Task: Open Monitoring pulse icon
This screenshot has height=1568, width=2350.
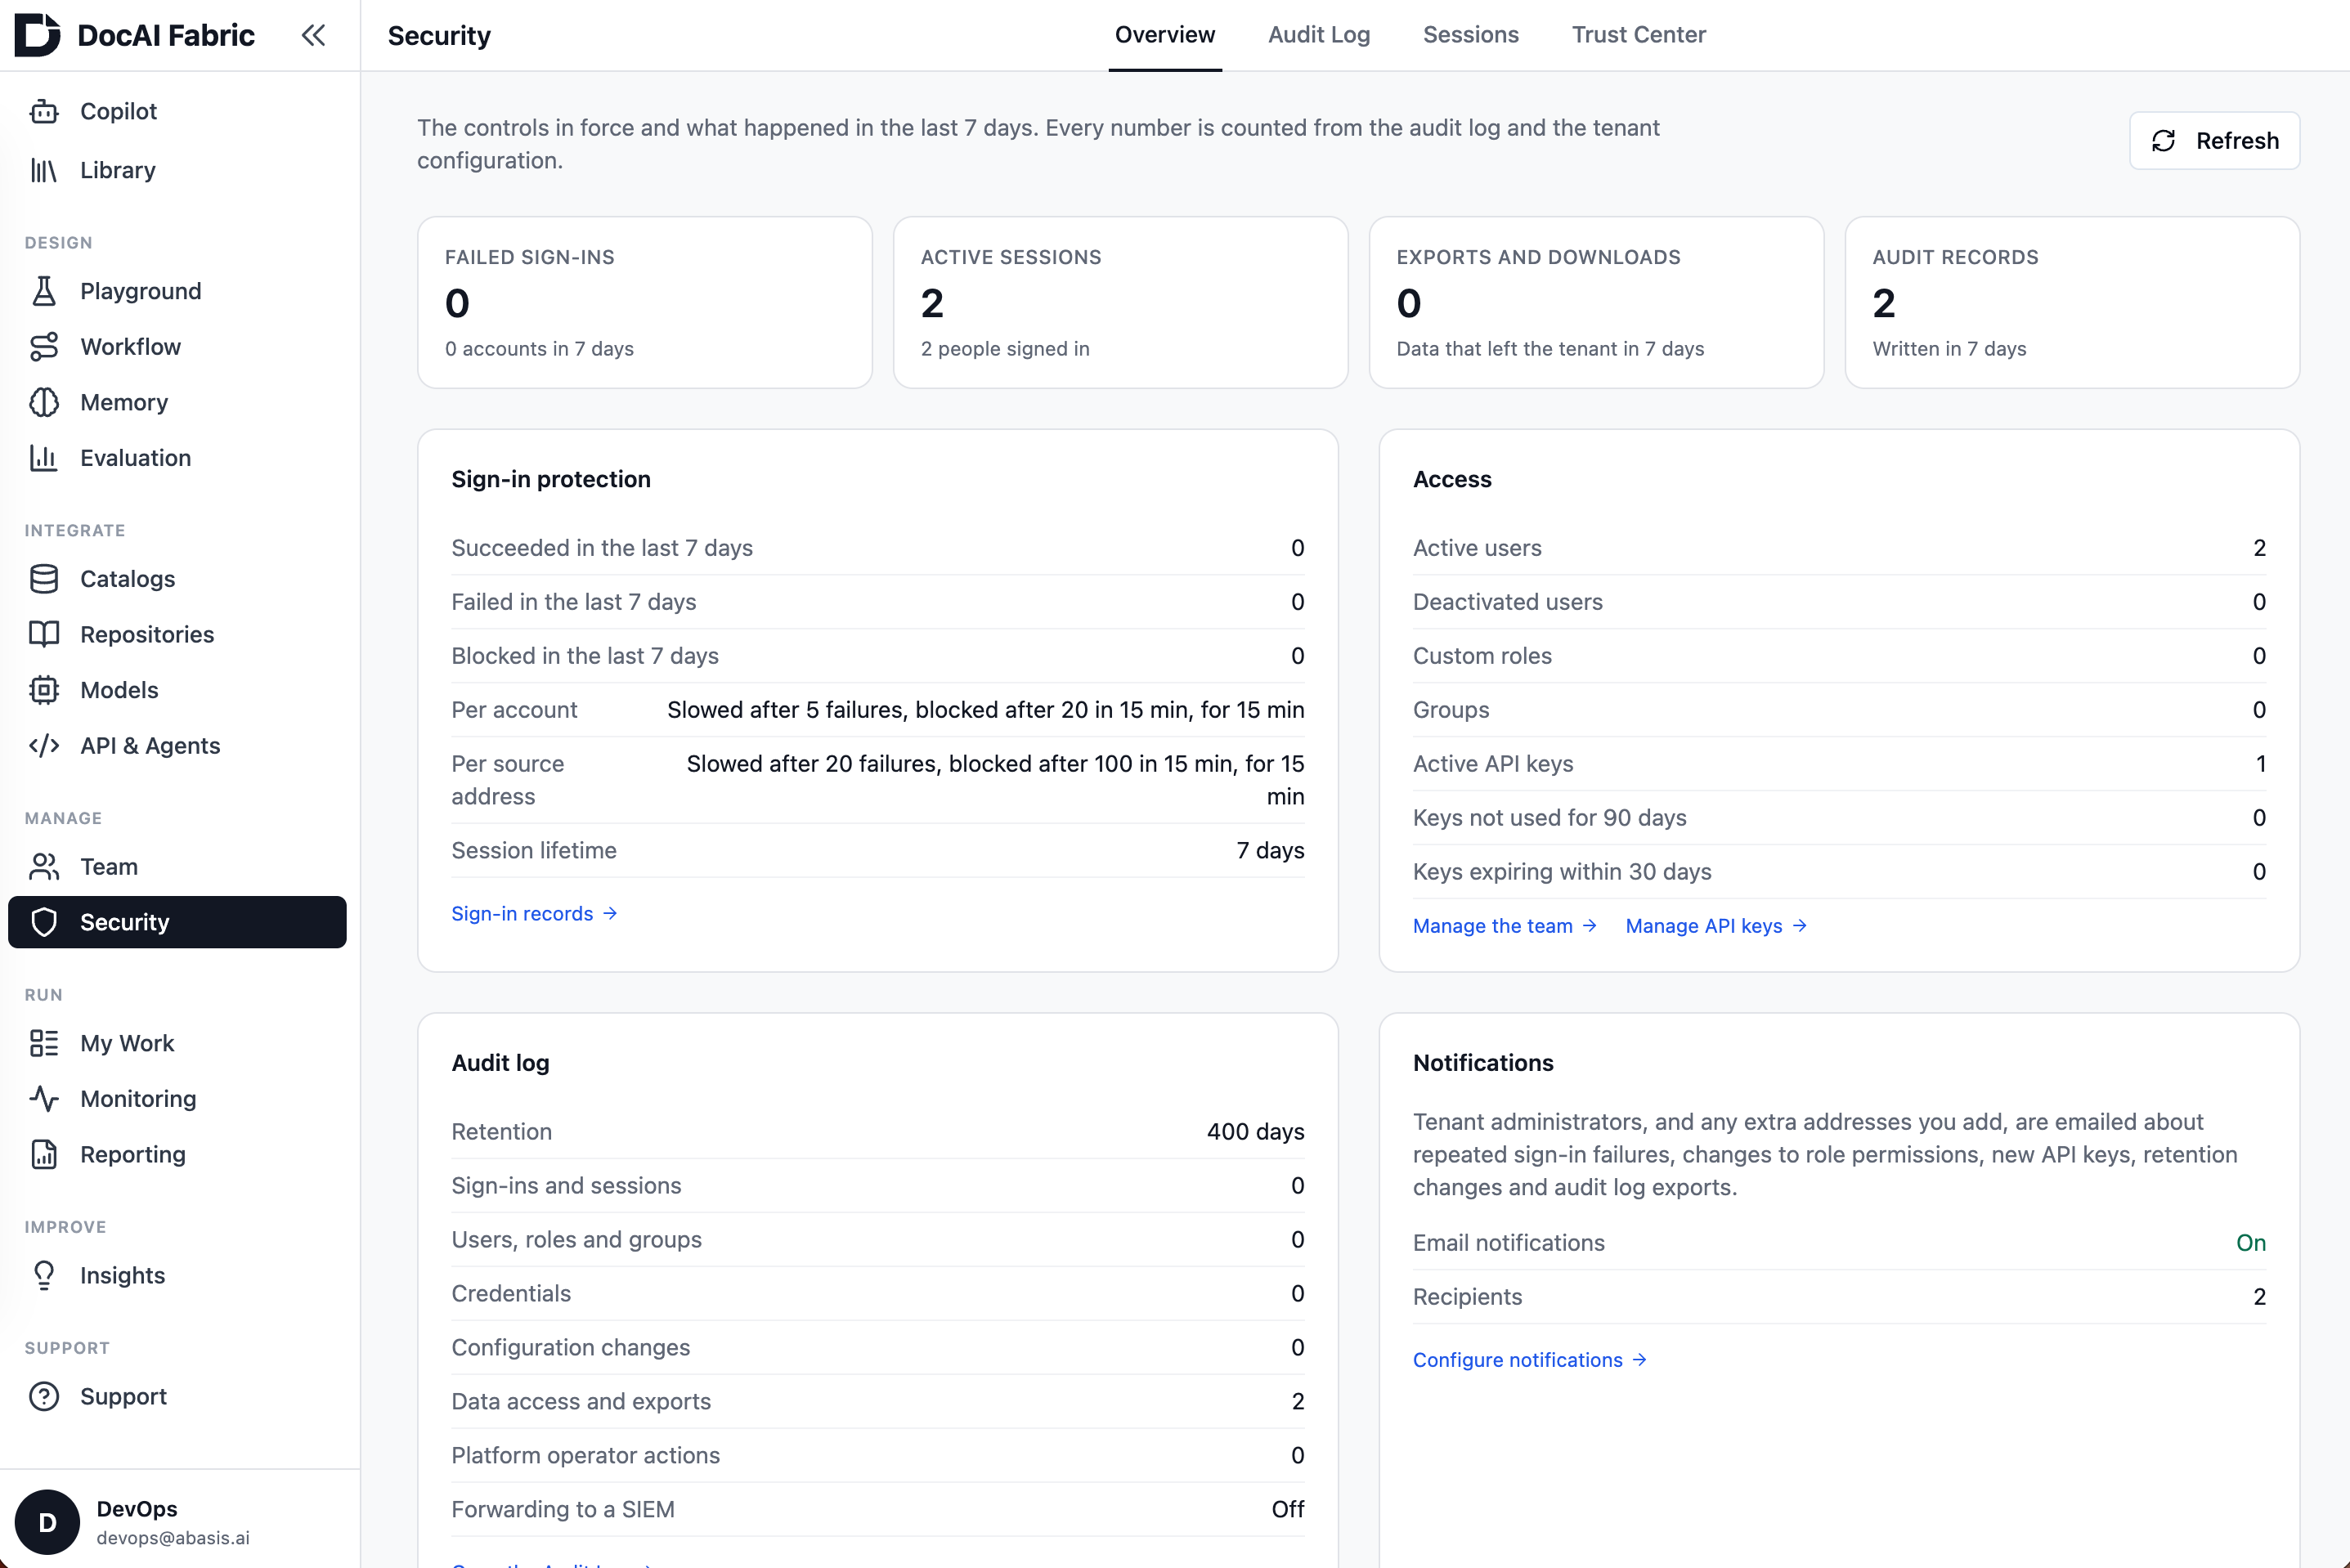Action: [44, 1099]
